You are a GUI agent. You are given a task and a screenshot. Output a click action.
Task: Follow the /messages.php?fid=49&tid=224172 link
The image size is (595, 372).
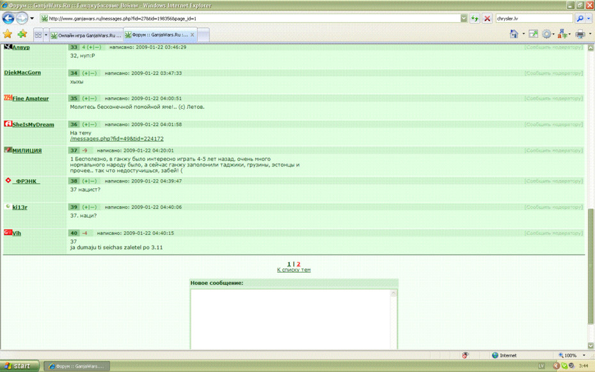[117, 138]
